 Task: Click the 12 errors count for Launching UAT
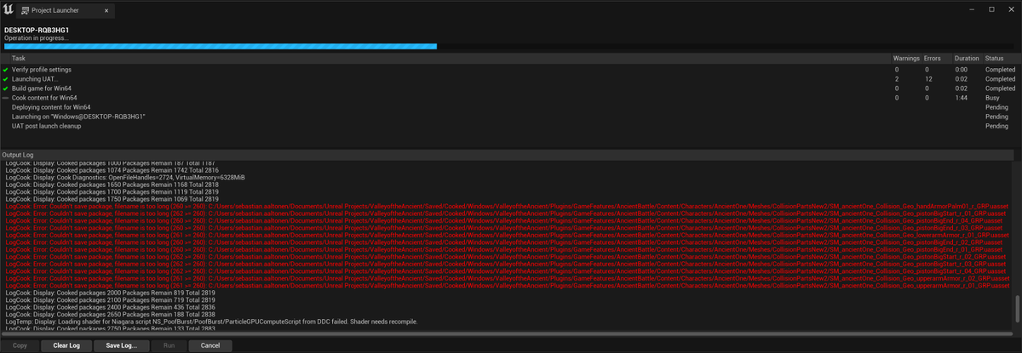click(x=928, y=79)
